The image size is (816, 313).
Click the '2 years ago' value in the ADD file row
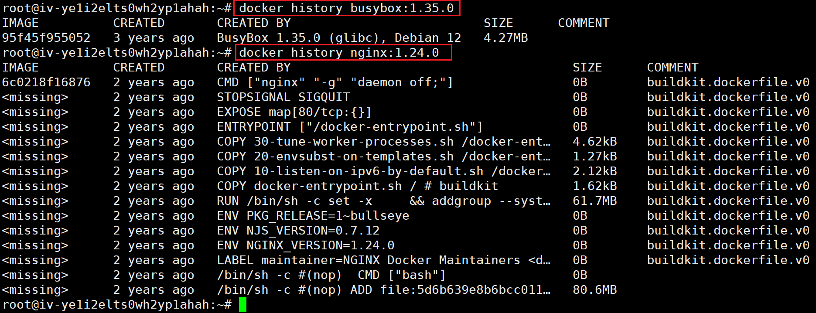tap(154, 290)
